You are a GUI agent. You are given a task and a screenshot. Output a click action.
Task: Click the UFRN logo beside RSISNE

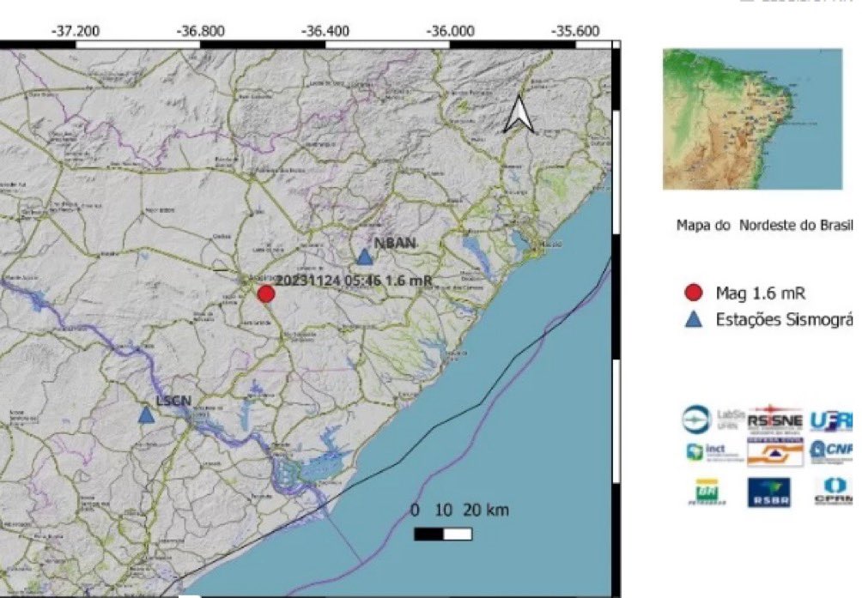coord(831,420)
